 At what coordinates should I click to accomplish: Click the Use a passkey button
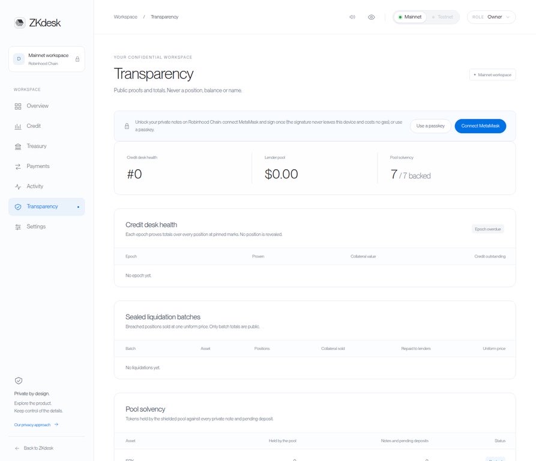pos(430,126)
